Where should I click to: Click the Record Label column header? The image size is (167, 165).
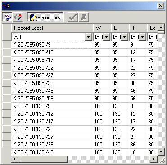52,28
